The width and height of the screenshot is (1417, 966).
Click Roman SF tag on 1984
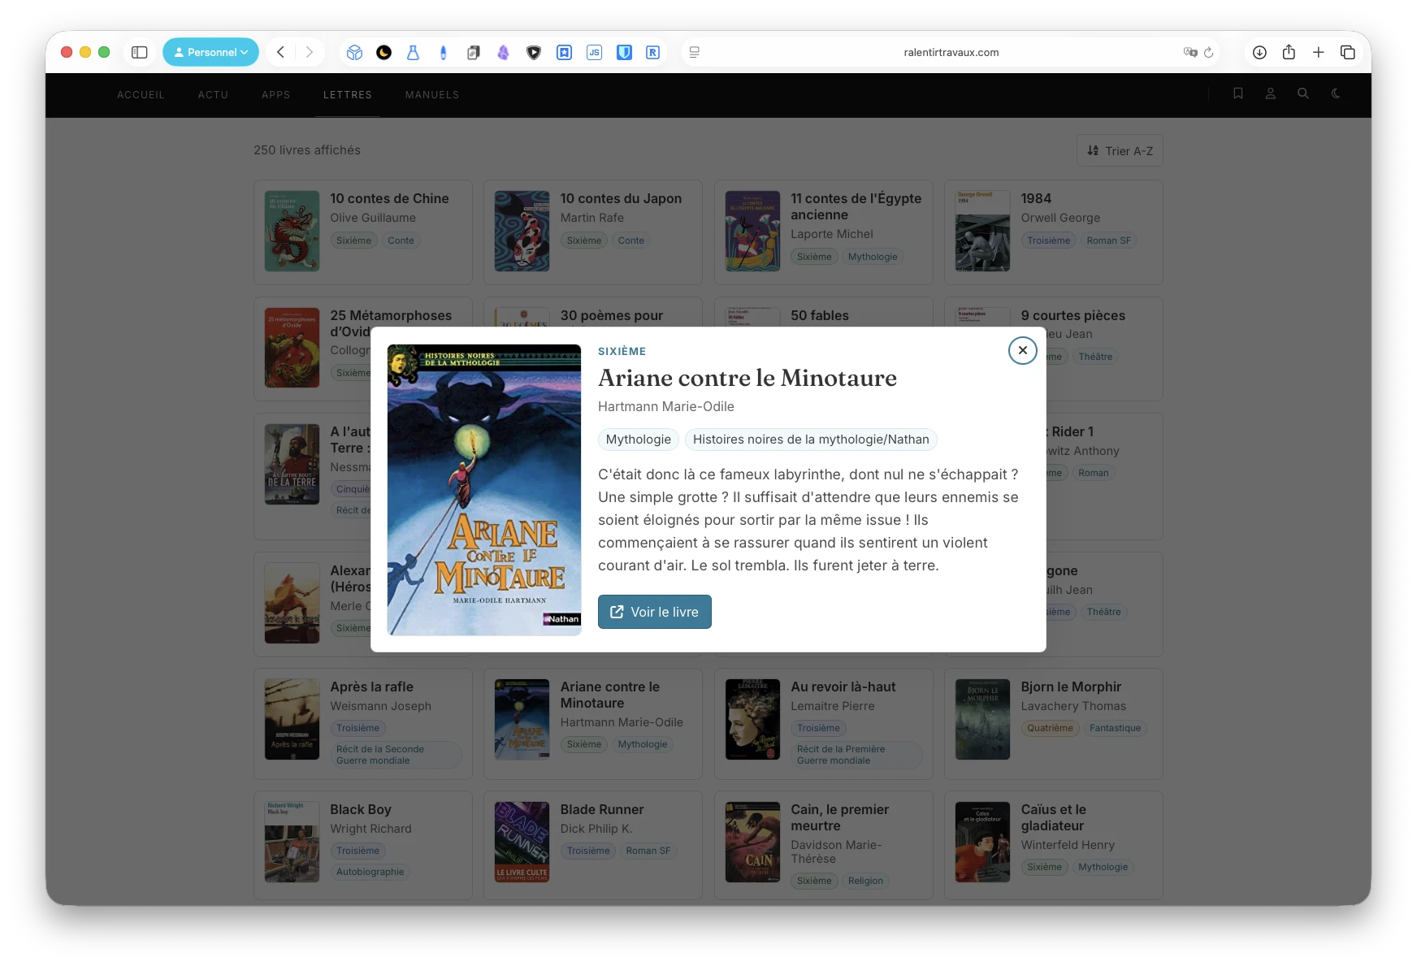1108,240
